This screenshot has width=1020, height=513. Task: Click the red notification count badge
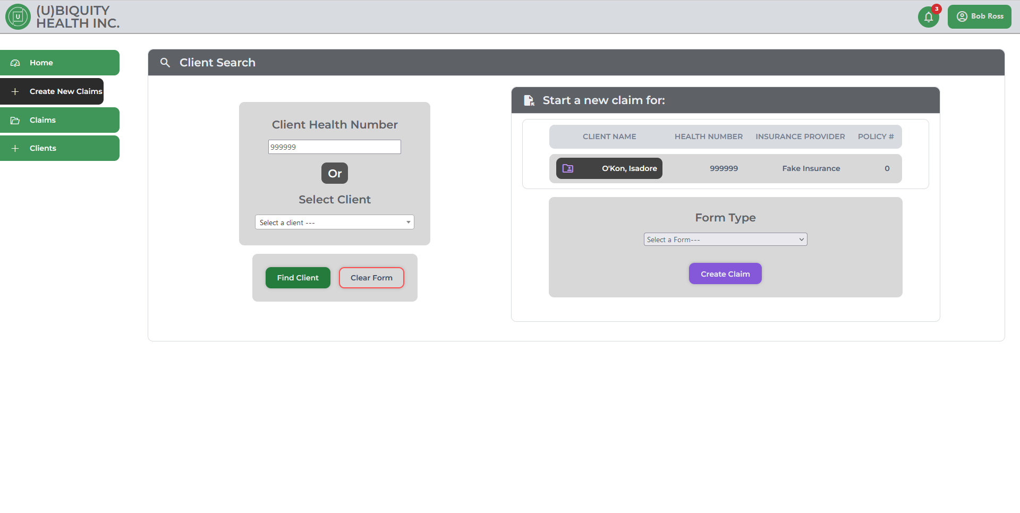(937, 9)
